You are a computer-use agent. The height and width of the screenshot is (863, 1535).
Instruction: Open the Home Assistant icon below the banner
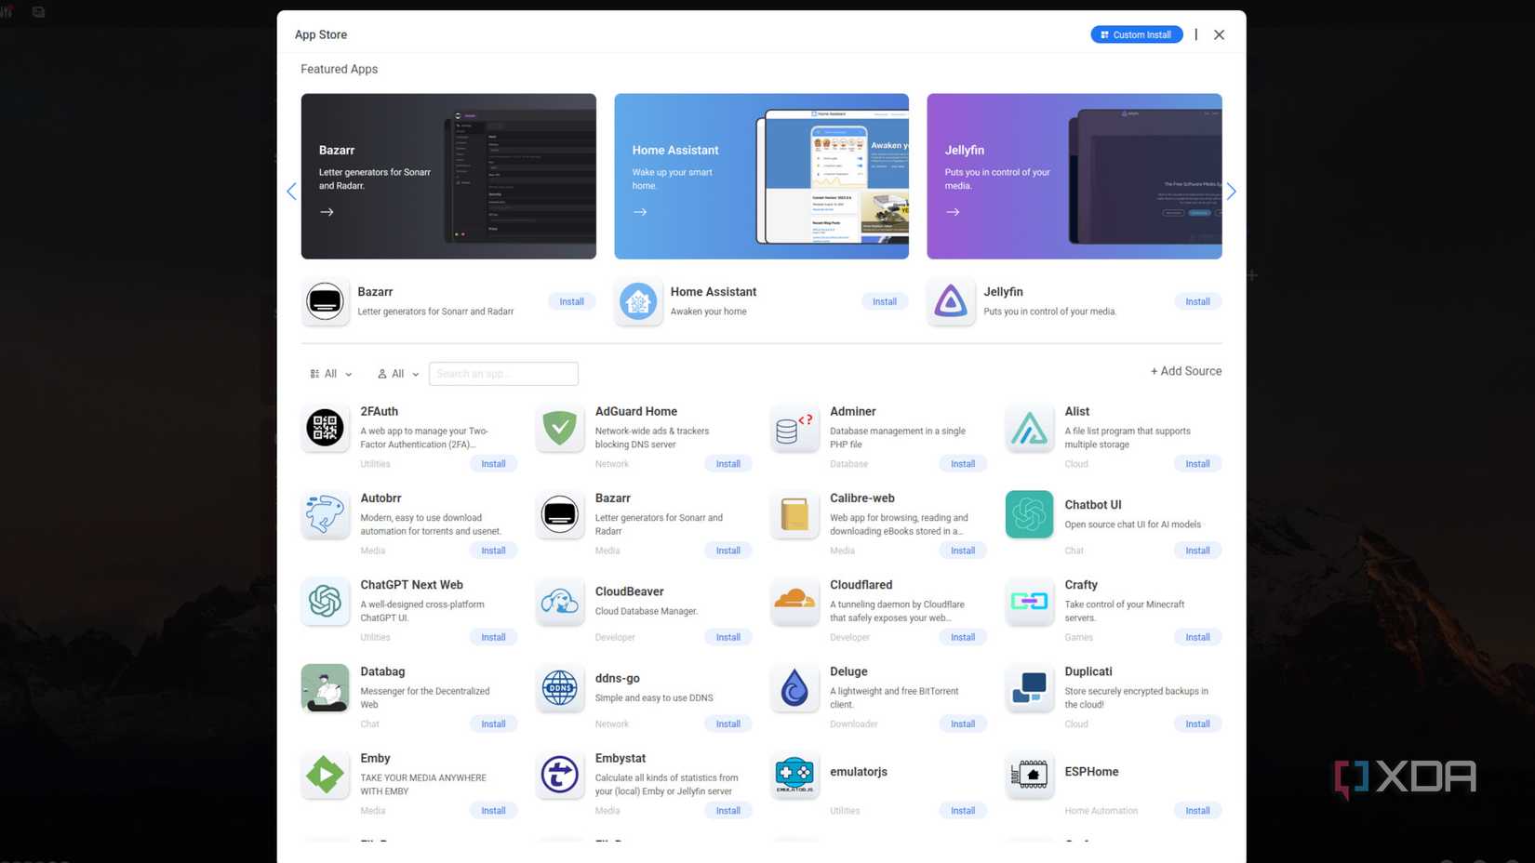point(638,301)
